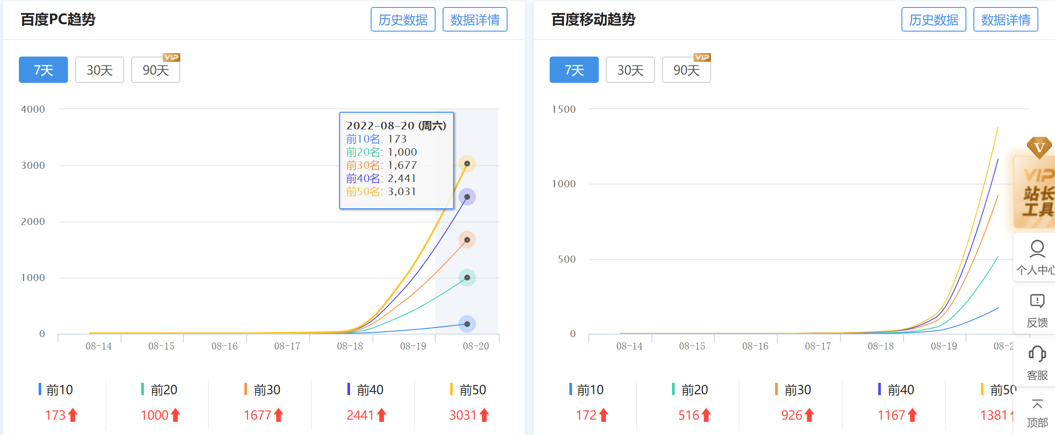Select 90天 range on 百度移动趋势 chart

coord(686,69)
